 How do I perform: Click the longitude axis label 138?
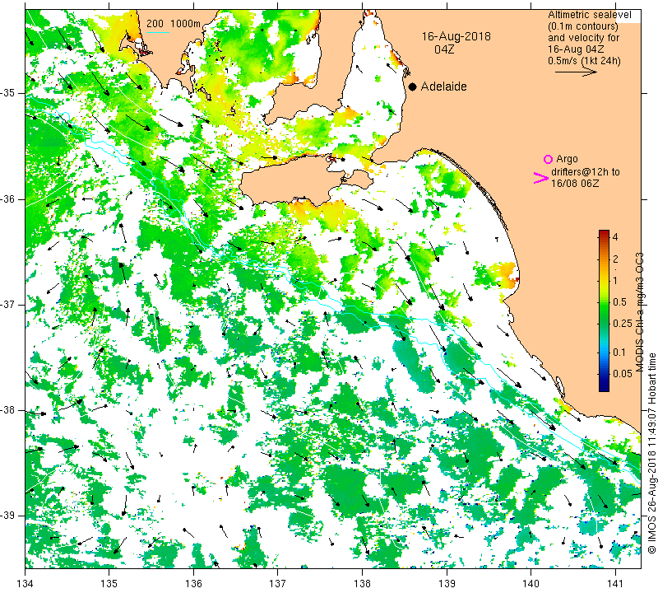(362, 583)
